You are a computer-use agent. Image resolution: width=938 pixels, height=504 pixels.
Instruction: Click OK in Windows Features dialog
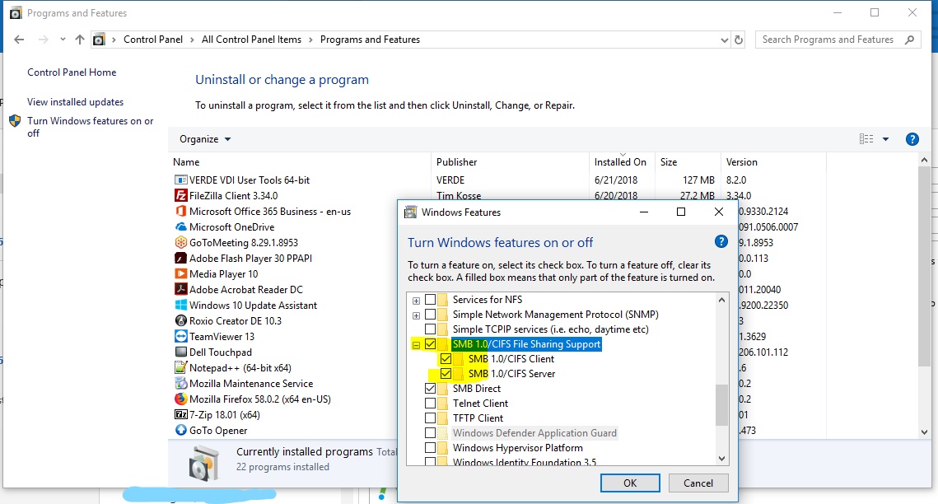[x=630, y=483]
